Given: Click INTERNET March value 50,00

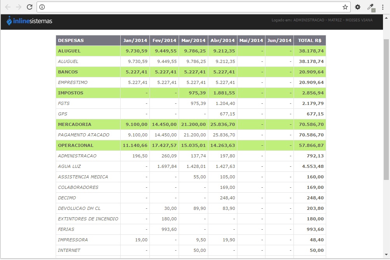Looking at the screenshot, I should pos(200,250).
